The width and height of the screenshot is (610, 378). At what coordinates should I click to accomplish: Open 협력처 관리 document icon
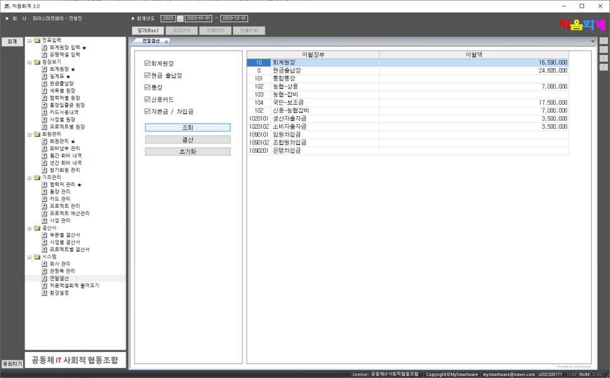click(x=44, y=184)
